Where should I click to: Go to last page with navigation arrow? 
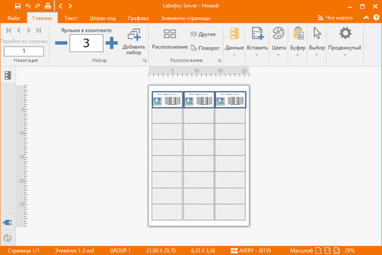coord(38,30)
